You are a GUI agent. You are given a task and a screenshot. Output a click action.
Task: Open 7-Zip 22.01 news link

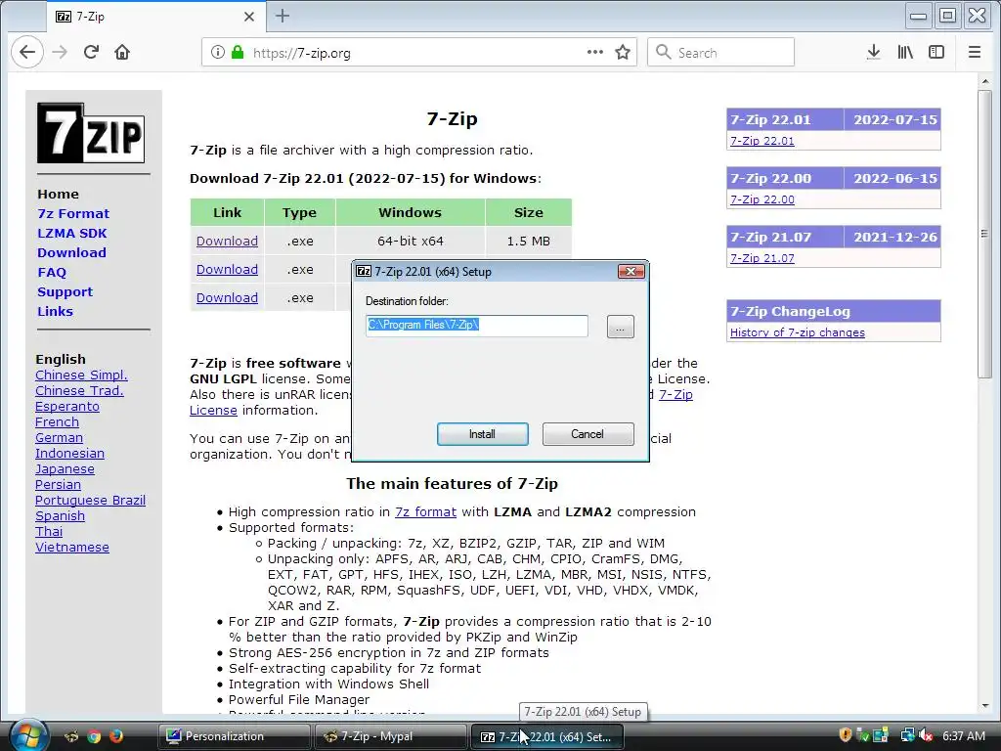[762, 141]
